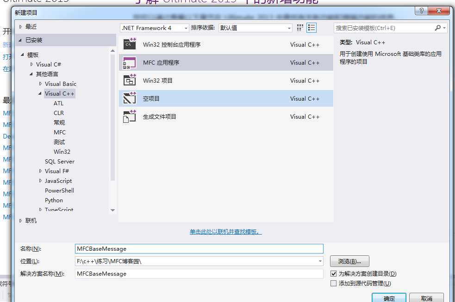
Task: Switch to small icons view
Action: [300, 28]
